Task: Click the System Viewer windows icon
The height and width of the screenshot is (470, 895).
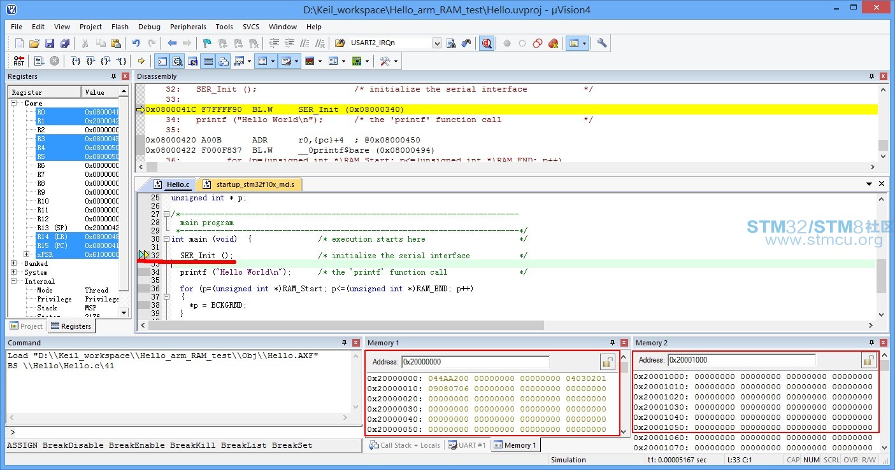Action: [x=357, y=61]
